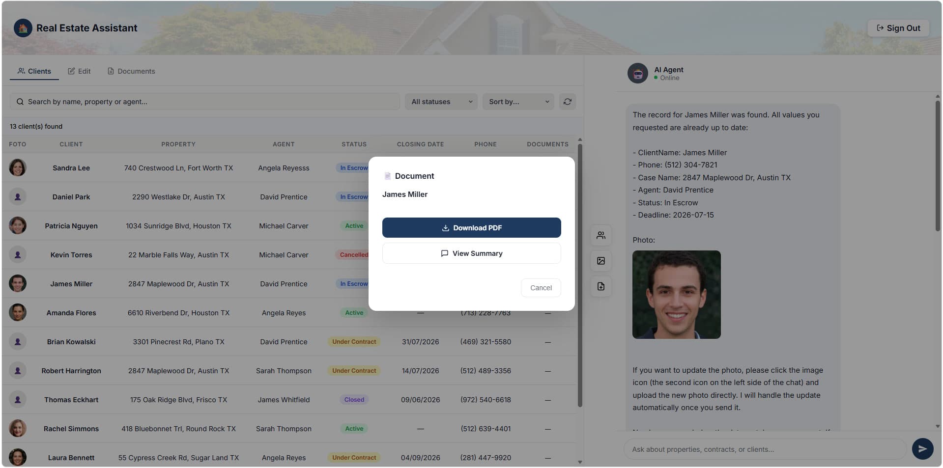Click the 13 client(s) found label

click(36, 126)
